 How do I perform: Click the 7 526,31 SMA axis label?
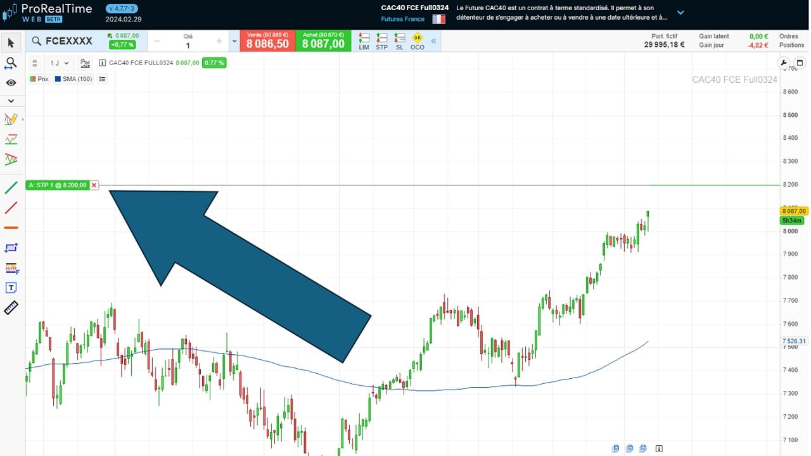[x=794, y=341]
